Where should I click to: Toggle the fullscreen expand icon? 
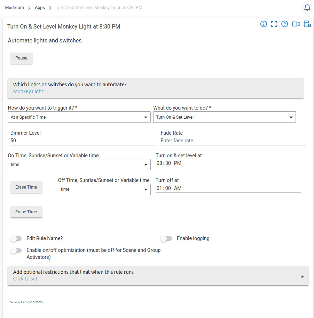tap(274, 24)
